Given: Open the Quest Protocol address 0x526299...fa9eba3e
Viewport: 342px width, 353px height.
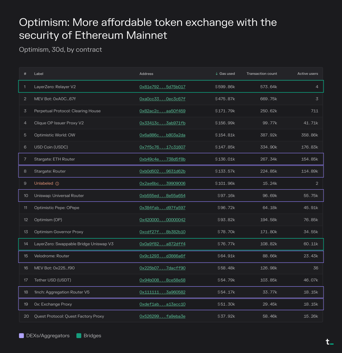Looking at the screenshot, I should [162, 316].
